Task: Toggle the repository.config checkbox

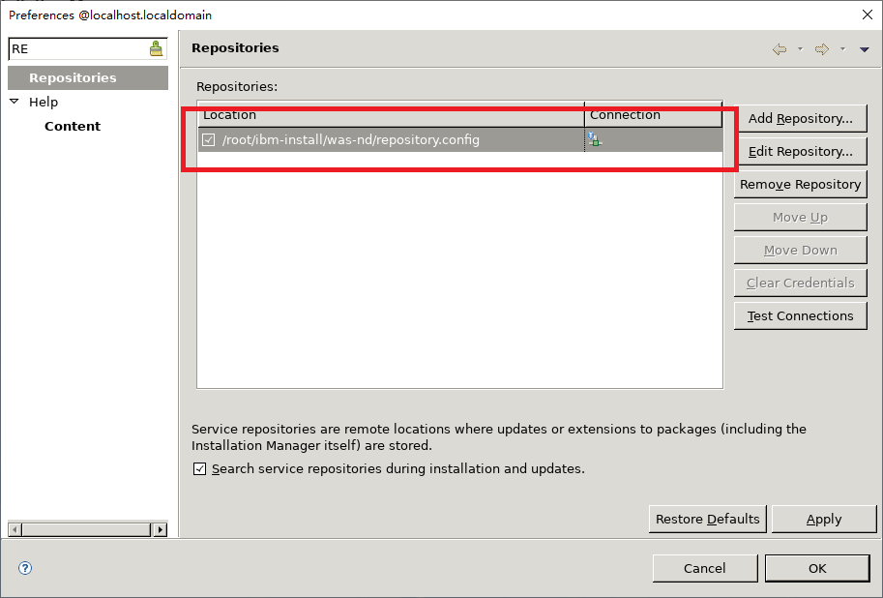Action: pos(209,140)
